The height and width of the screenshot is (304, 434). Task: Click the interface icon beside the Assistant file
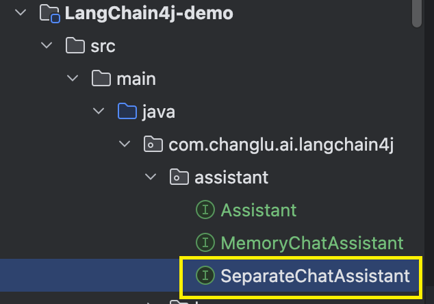coord(205,210)
